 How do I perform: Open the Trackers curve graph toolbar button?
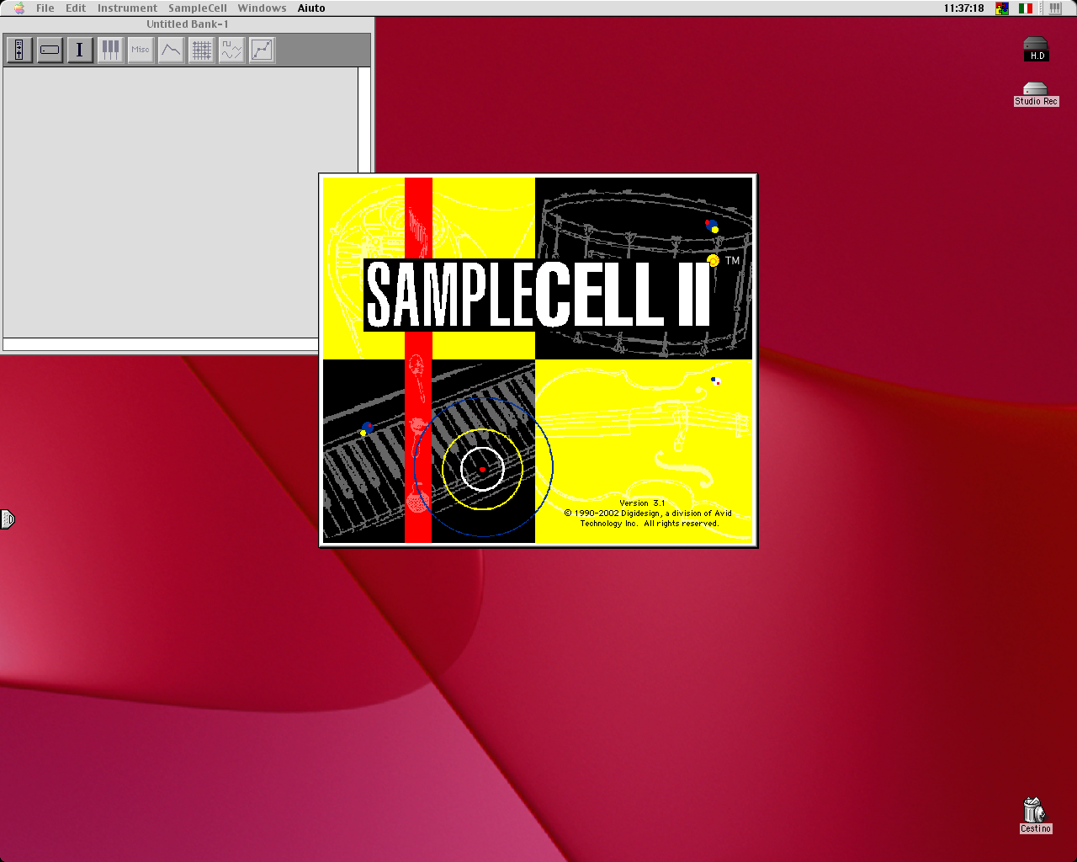tap(262, 50)
